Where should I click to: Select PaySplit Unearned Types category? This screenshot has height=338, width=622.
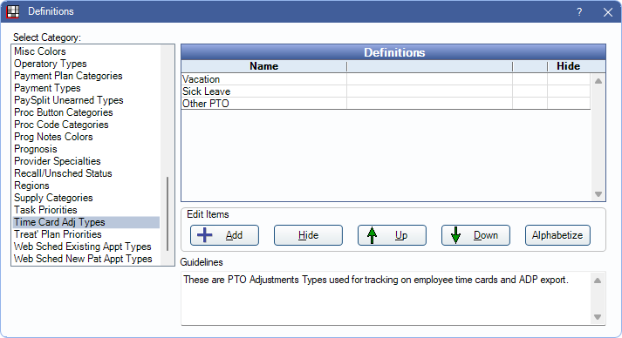tap(86, 100)
